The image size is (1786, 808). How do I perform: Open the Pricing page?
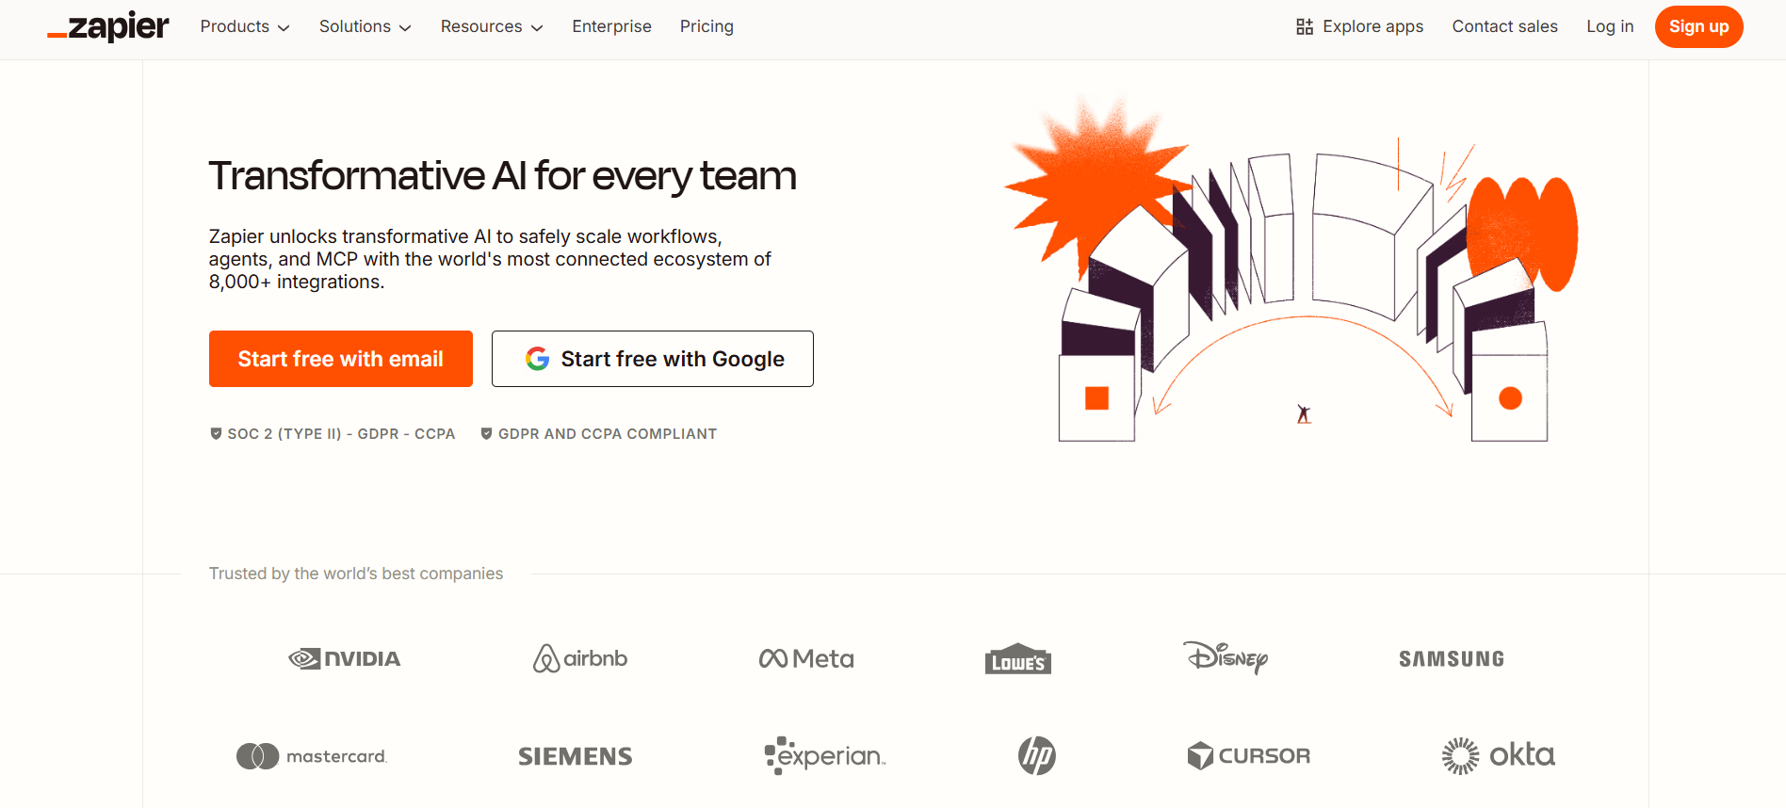pos(706,26)
